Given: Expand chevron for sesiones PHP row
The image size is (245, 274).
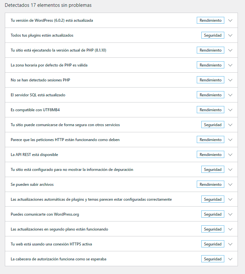Looking at the screenshot, I should point(230,80).
